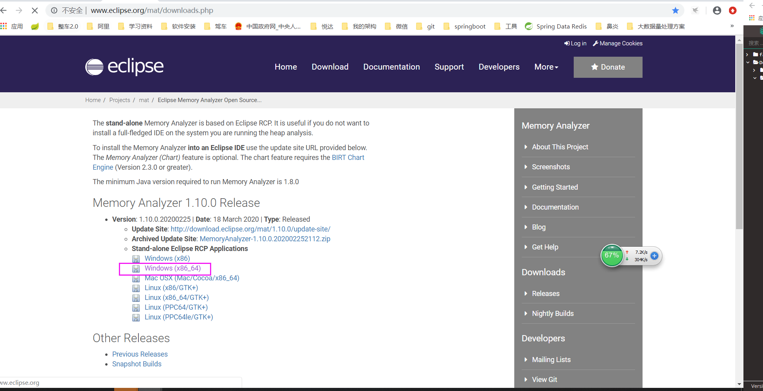Click the 67% green network monitor circle
763x391 pixels.
612,256
